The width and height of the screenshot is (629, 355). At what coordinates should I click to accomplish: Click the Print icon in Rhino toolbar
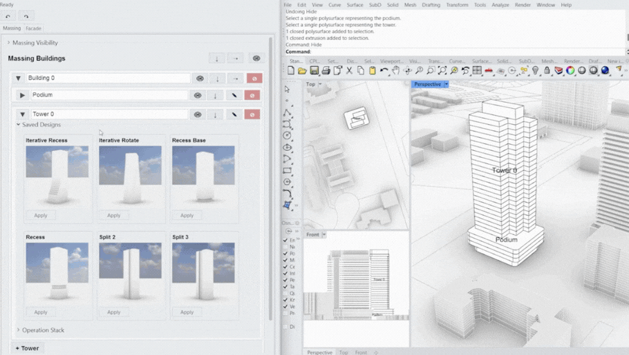click(326, 70)
